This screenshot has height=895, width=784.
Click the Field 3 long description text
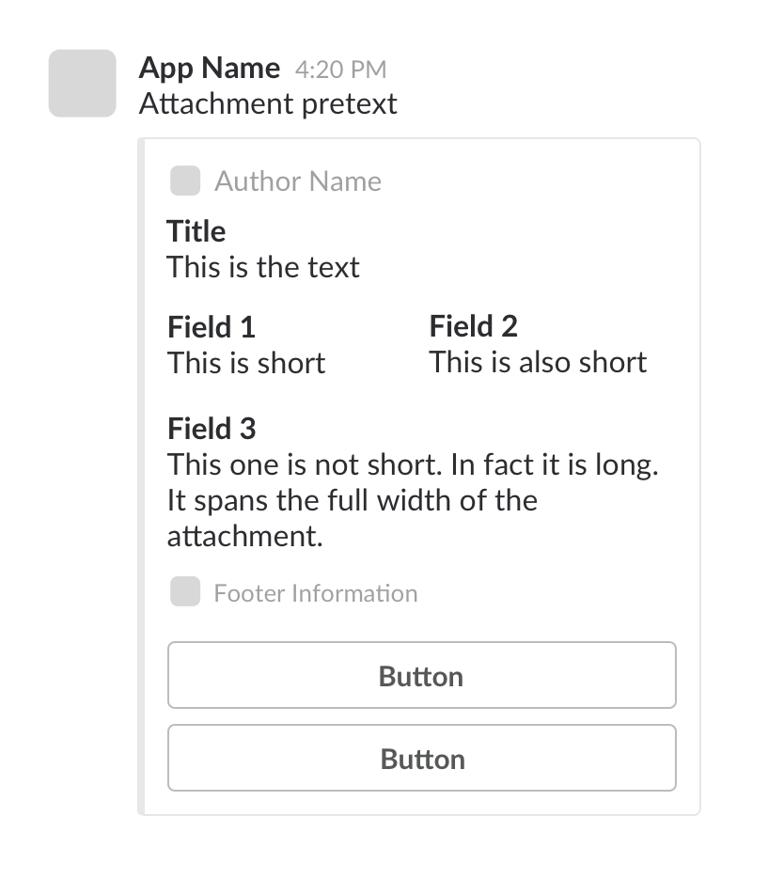pyautogui.click(x=414, y=500)
